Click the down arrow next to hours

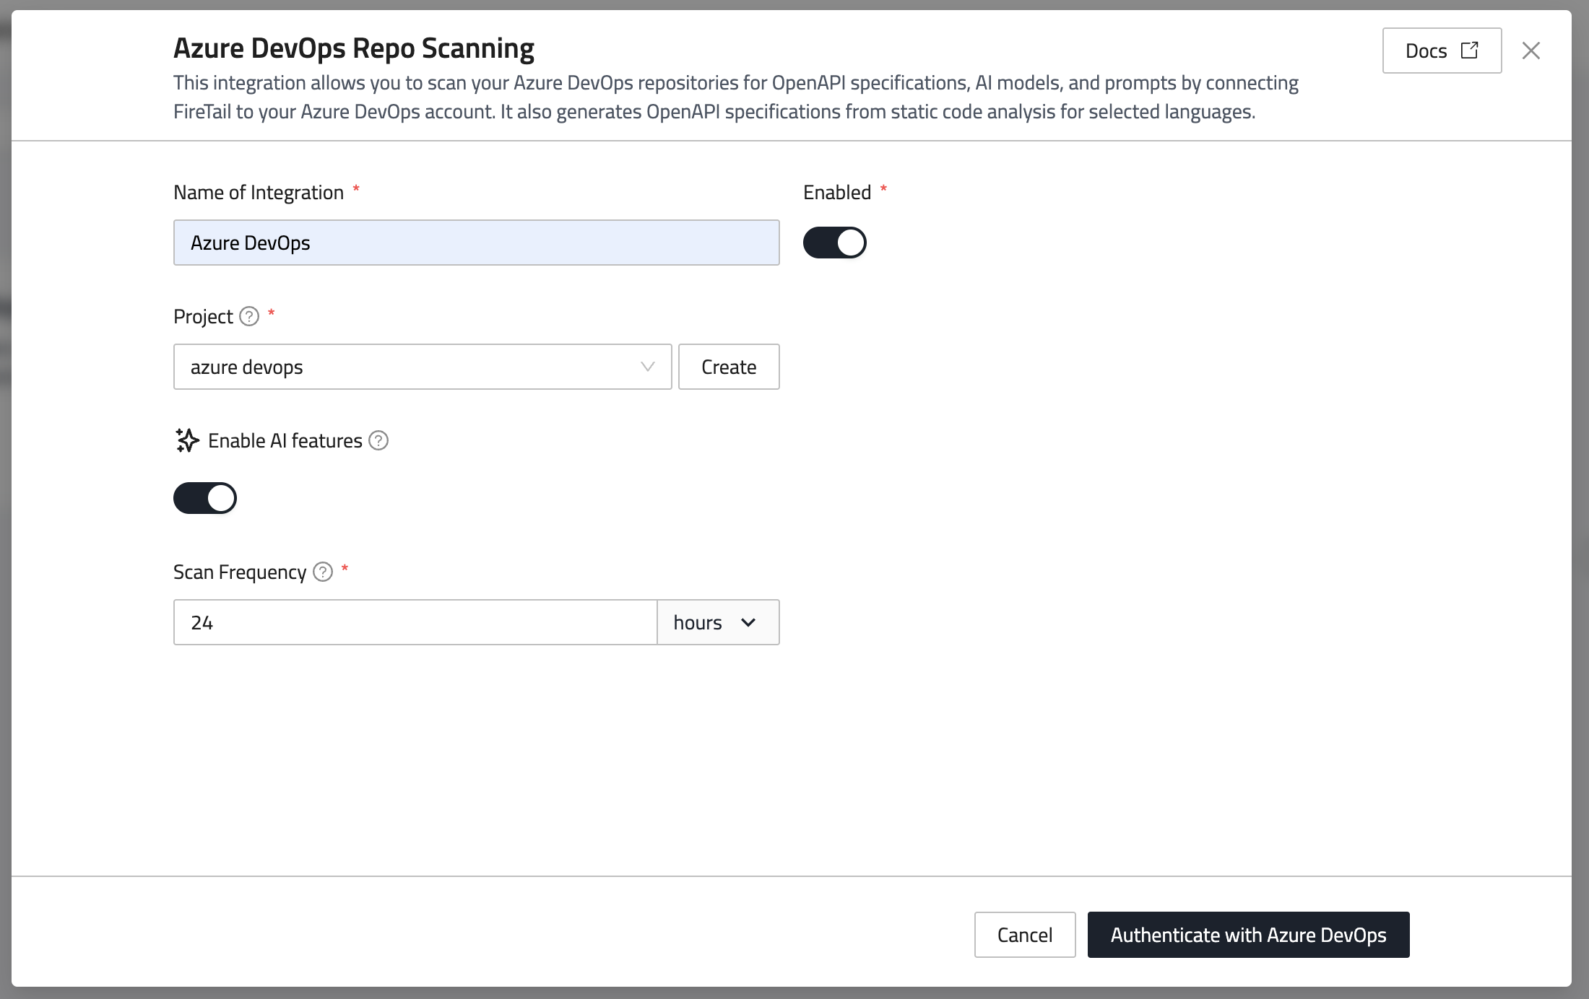pos(748,622)
